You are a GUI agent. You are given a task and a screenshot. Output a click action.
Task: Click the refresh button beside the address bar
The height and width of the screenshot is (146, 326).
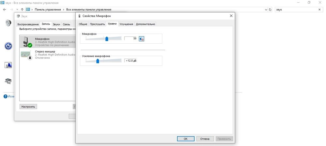pos(270,9)
